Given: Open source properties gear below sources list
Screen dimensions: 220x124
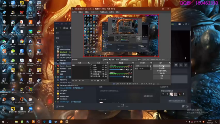Looking at the screenshot, I should 98,80.
